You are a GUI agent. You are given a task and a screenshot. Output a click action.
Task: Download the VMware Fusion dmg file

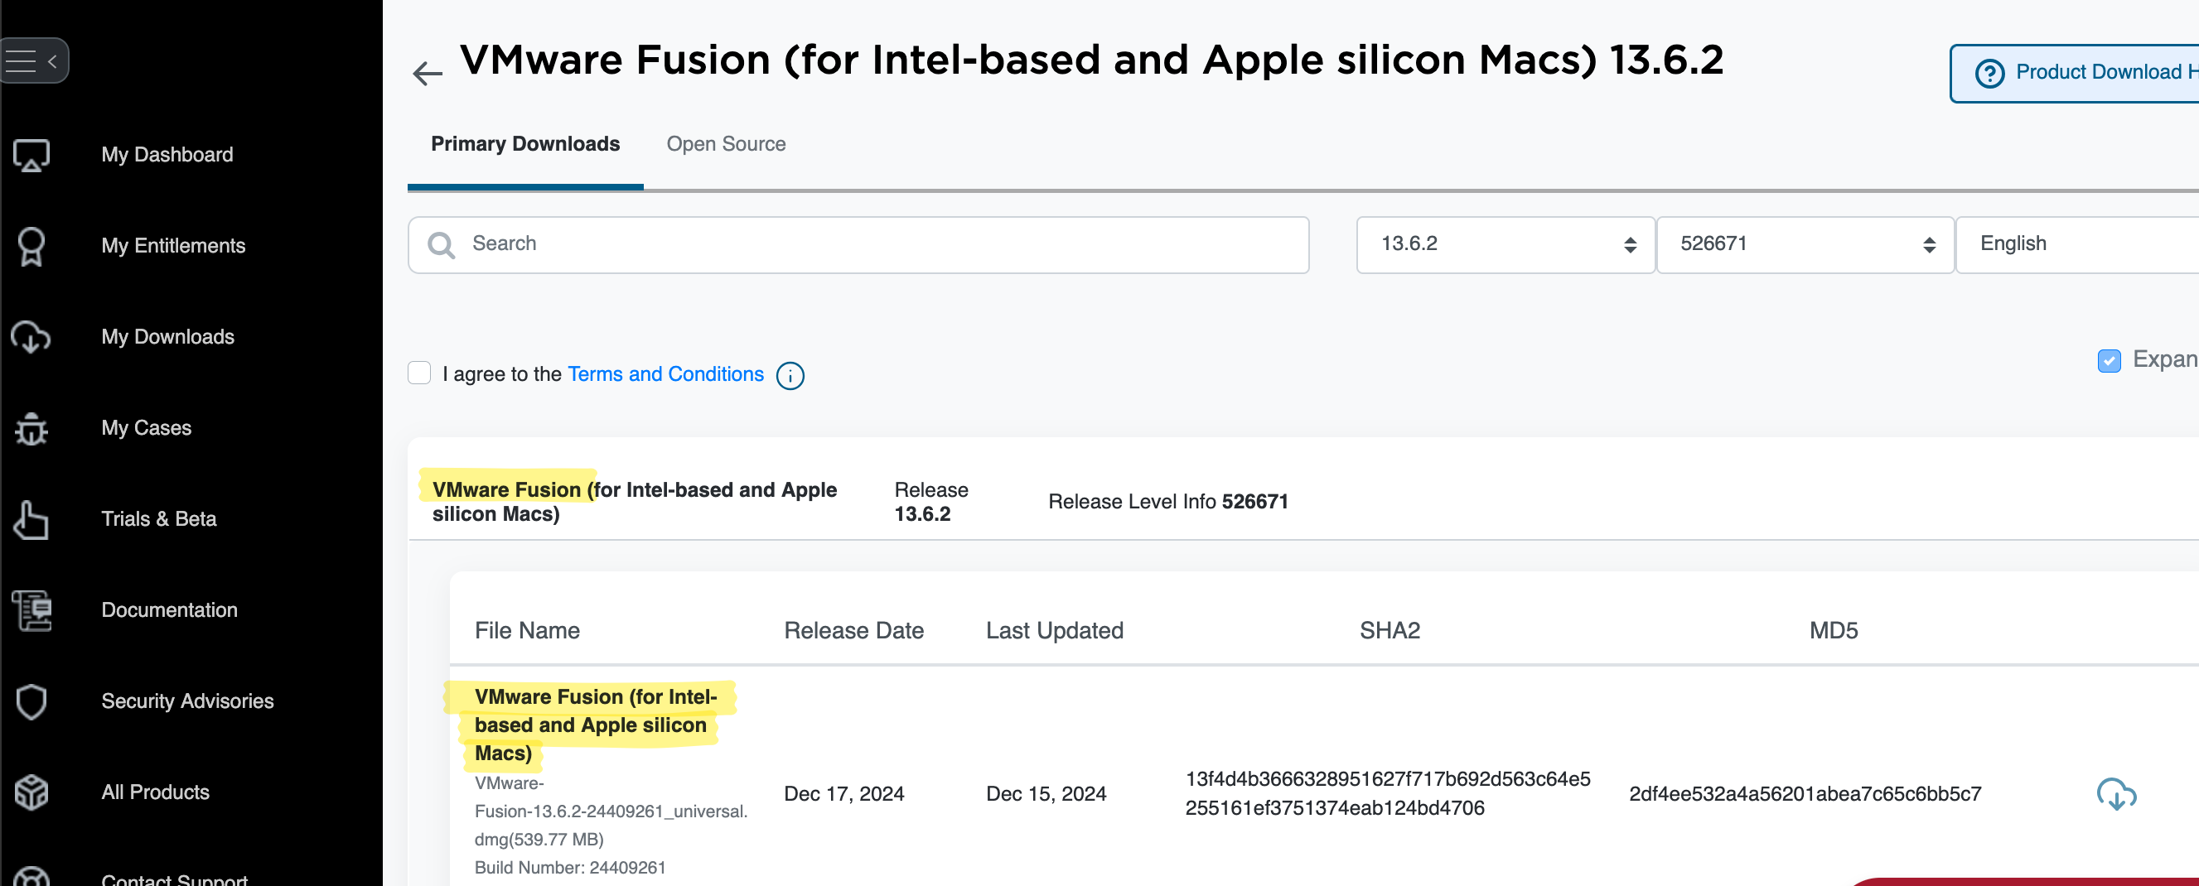coord(2116,794)
